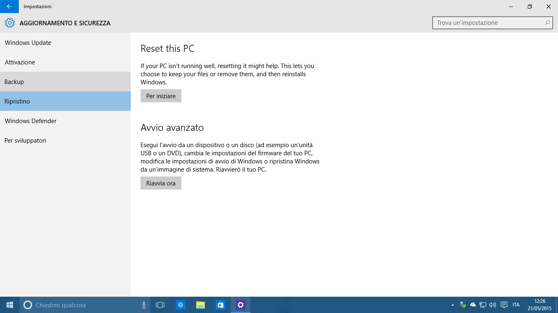Launch the browser globe icon in taskbar
This screenshot has width=558, height=313.
pyautogui.click(x=181, y=305)
